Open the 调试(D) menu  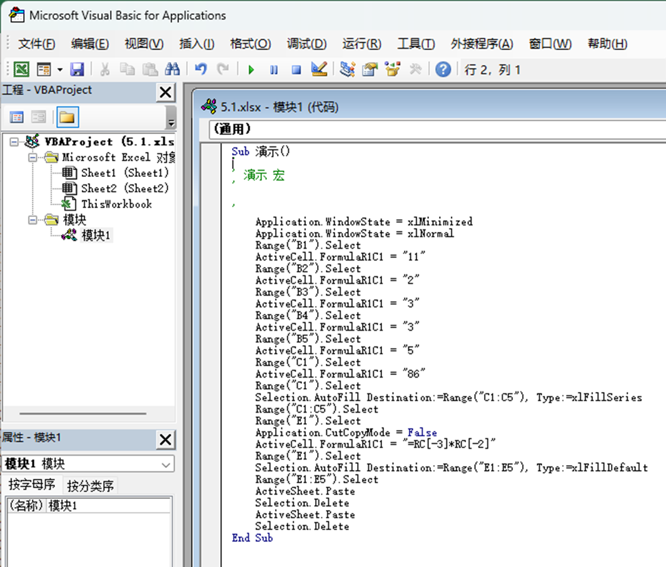(306, 44)
